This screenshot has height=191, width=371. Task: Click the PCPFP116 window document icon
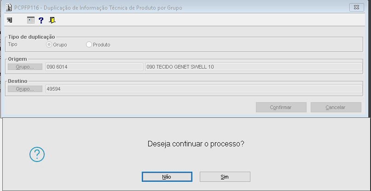click(x=8, y=7)
